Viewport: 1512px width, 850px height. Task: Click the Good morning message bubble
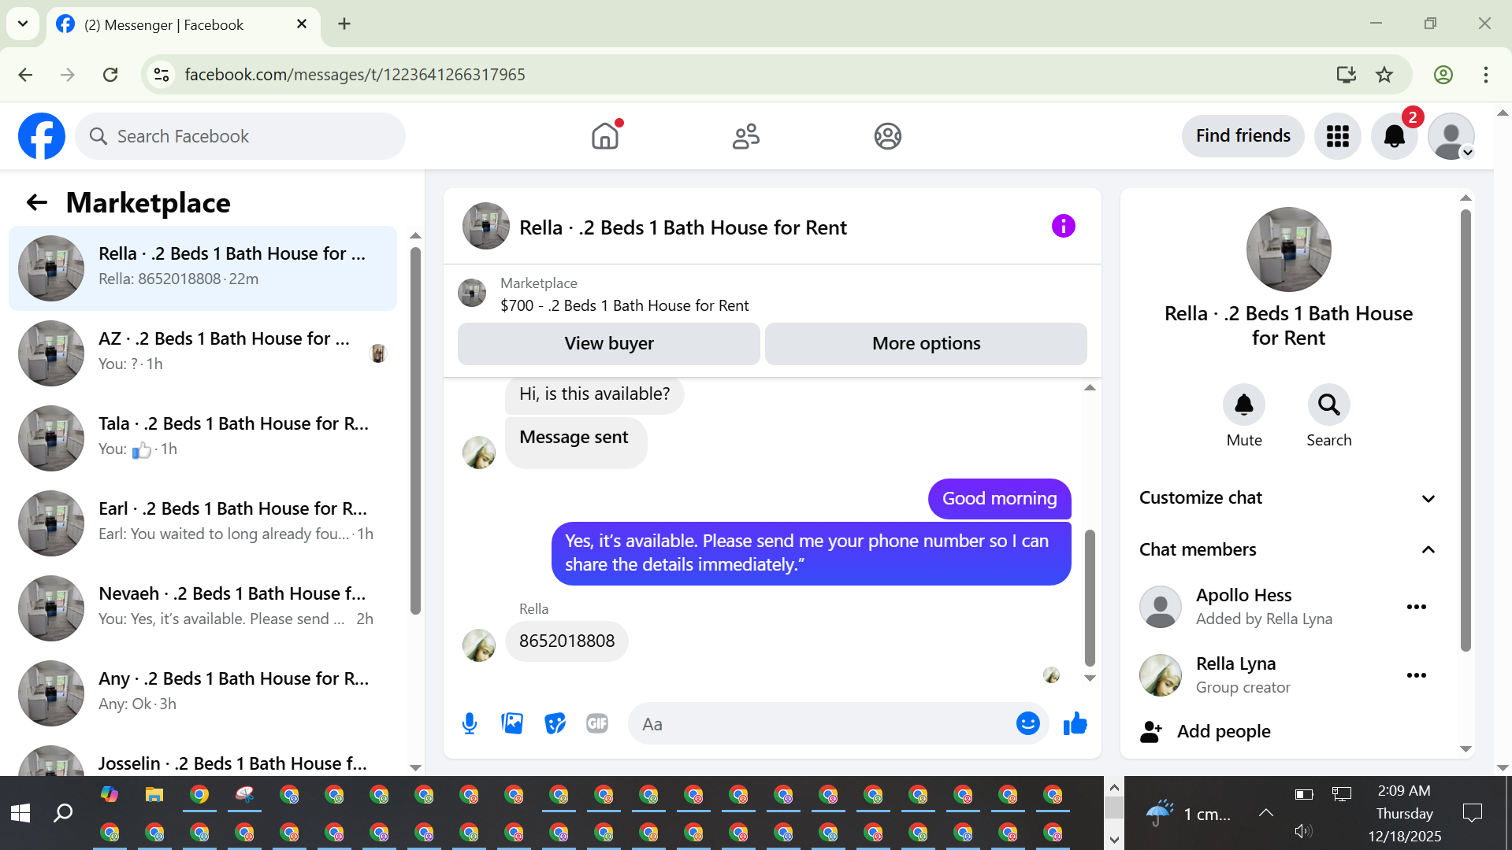click(1000, 499)
